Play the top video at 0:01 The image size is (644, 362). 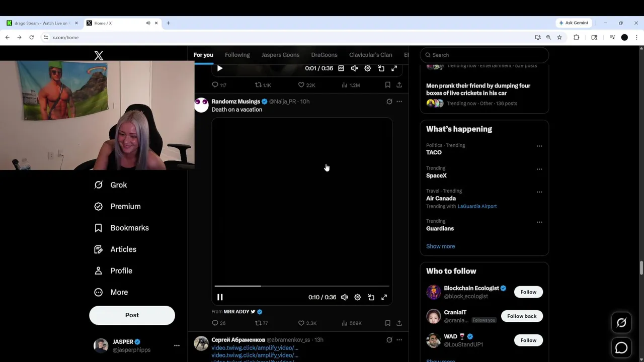pos(220,68)
